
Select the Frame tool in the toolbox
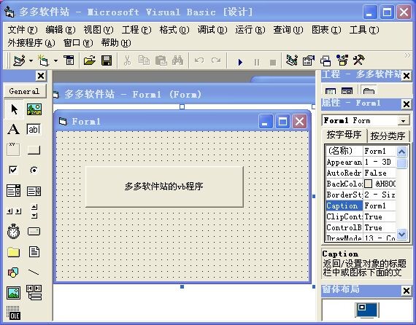click(x=13, y=149)
